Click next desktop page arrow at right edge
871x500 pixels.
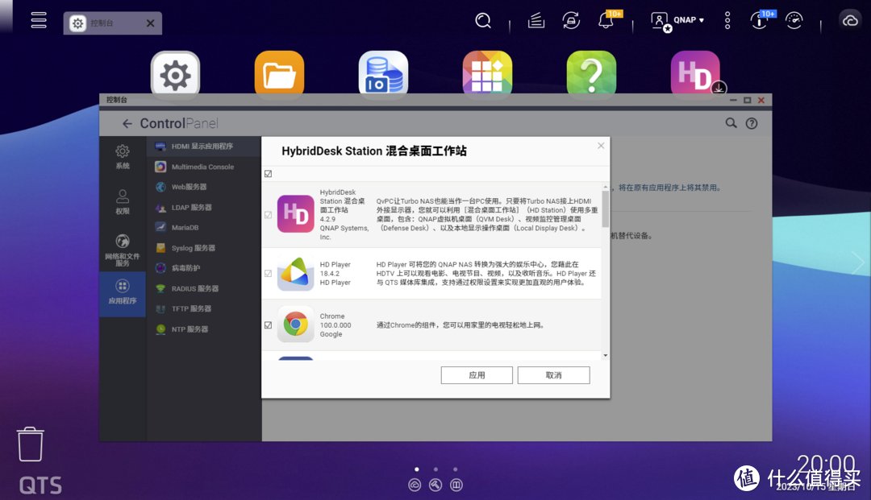[857, 262]
